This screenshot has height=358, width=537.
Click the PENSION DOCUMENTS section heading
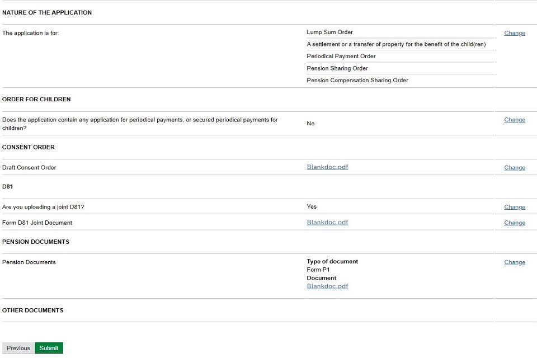click(x=36, y=242)
